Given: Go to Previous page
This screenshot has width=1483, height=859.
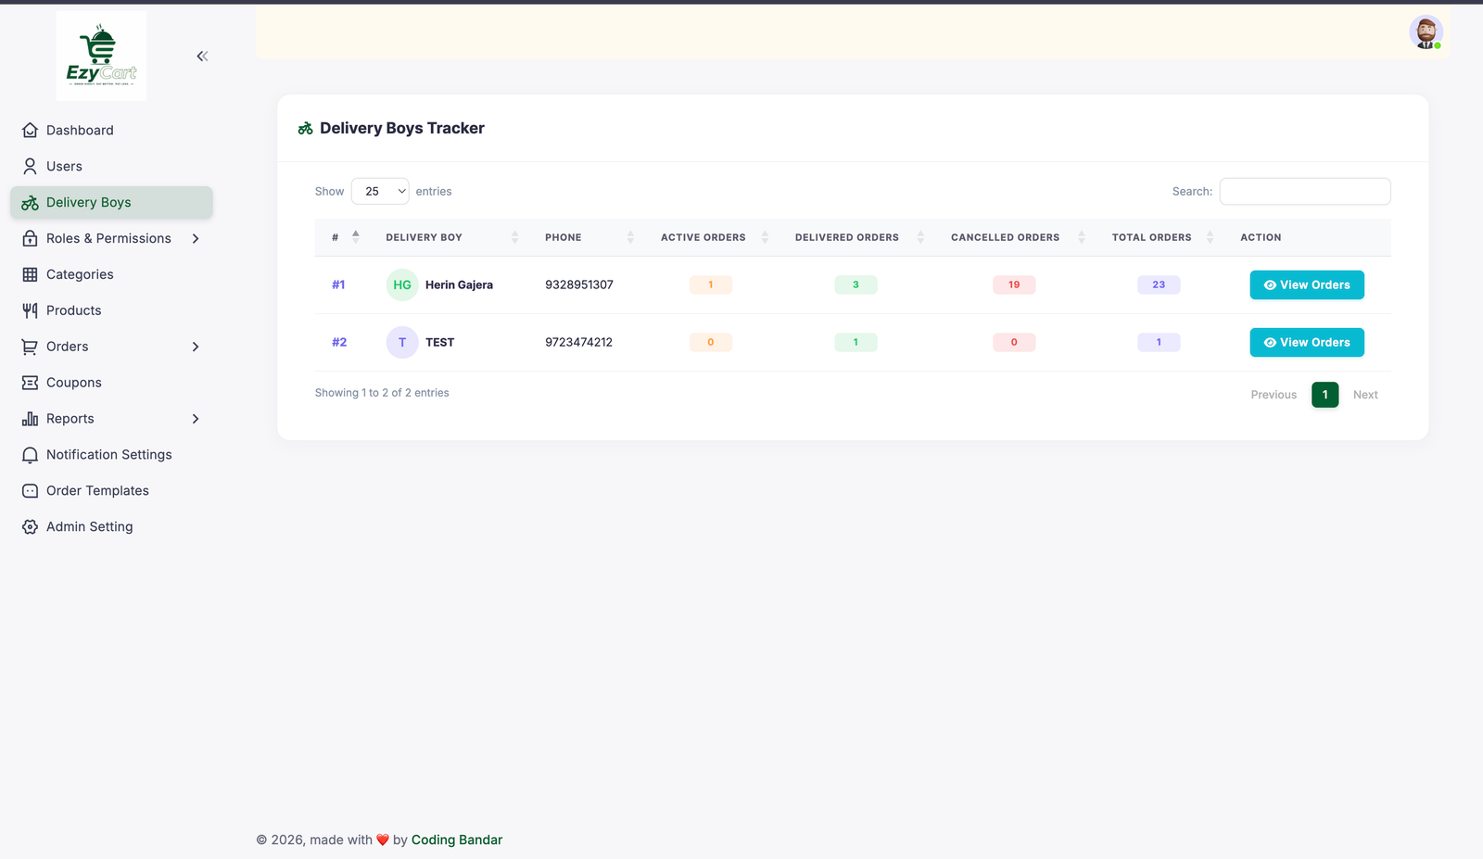Looking at the screenshot, I should click(1274, 395).
